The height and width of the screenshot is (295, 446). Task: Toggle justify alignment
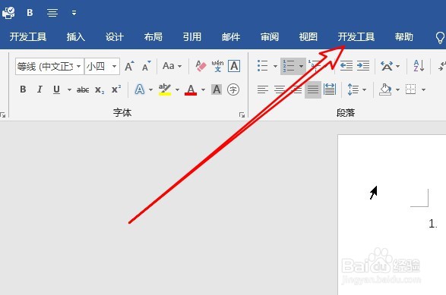[313, 89]
